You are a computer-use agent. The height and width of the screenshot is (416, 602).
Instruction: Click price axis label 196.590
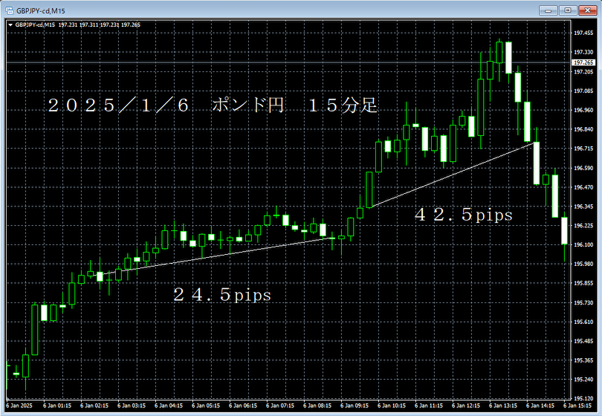(x=583, y=168)
